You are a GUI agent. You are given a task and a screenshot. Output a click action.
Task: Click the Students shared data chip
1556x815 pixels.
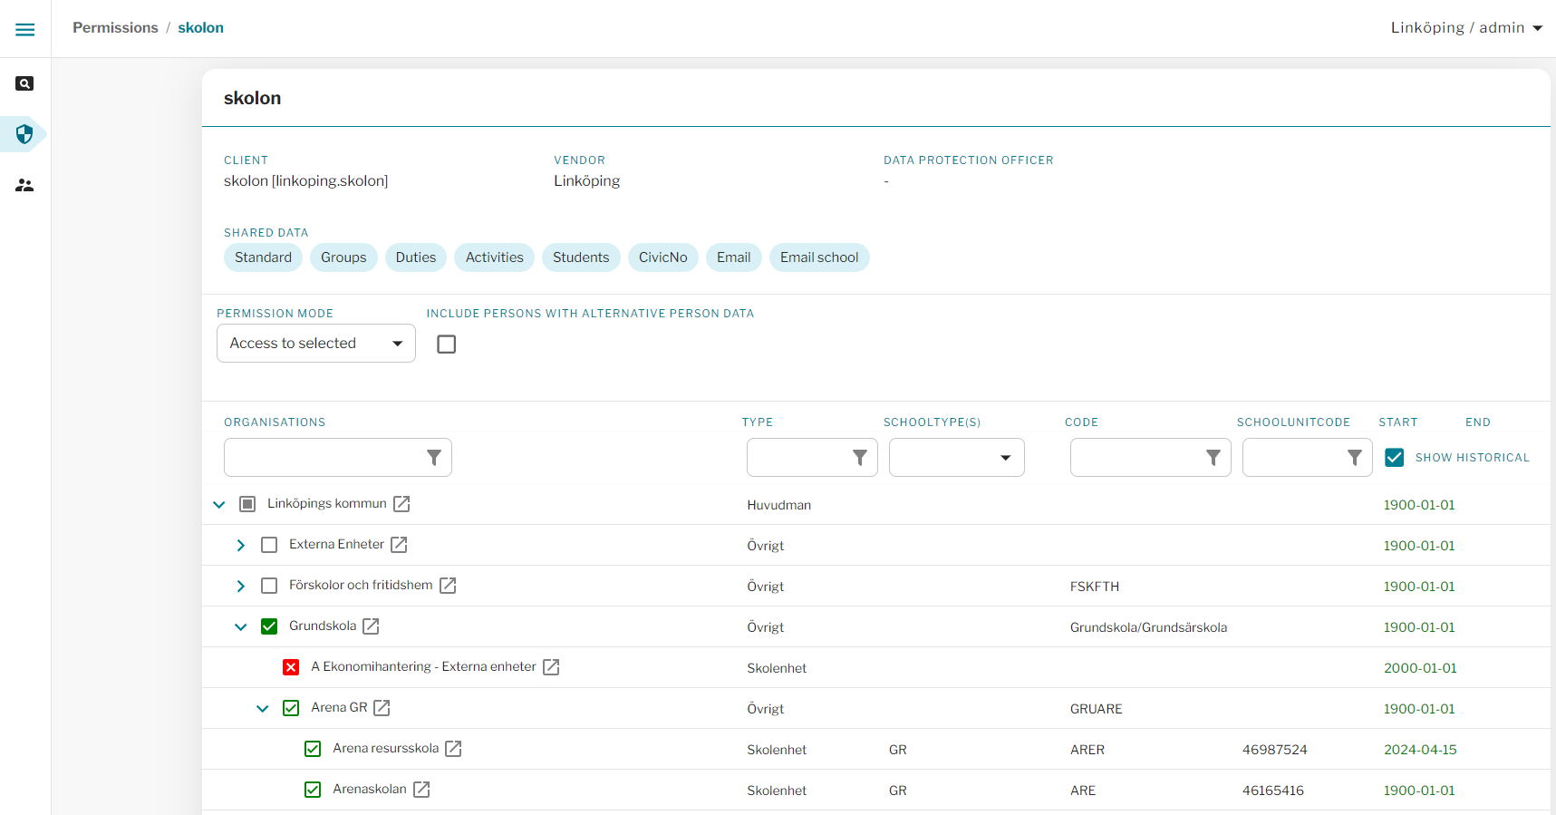(x=581, y=257)
